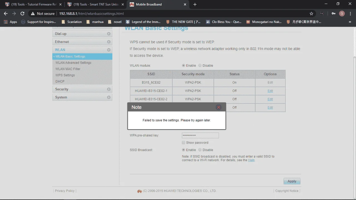Click the WPA pre-shared key field
Image resolution: width=356 pixels, height=200 pixels.
200,135
